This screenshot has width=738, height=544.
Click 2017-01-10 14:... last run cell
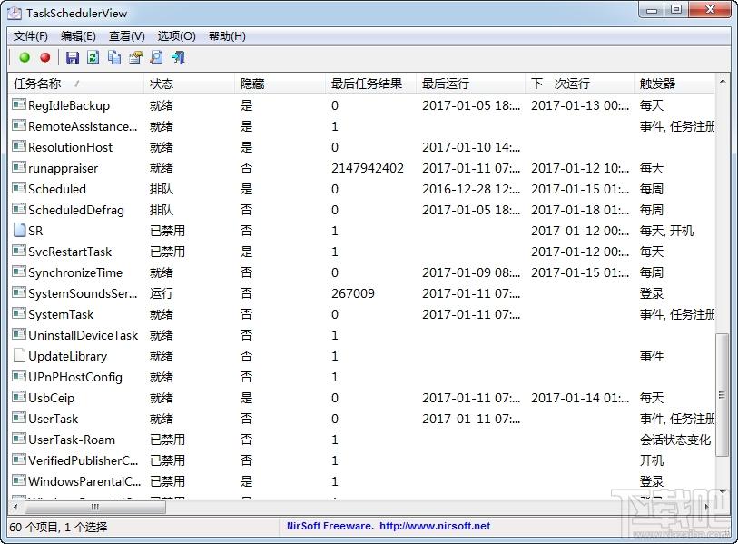click(471, 147)
